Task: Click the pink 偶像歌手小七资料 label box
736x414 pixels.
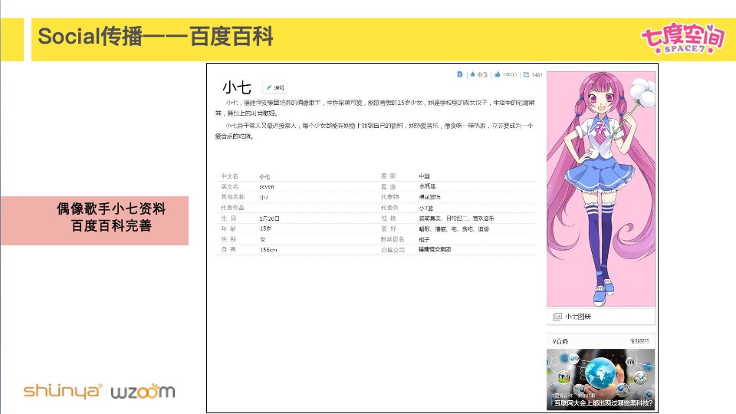Action: [x=94, y=221]
